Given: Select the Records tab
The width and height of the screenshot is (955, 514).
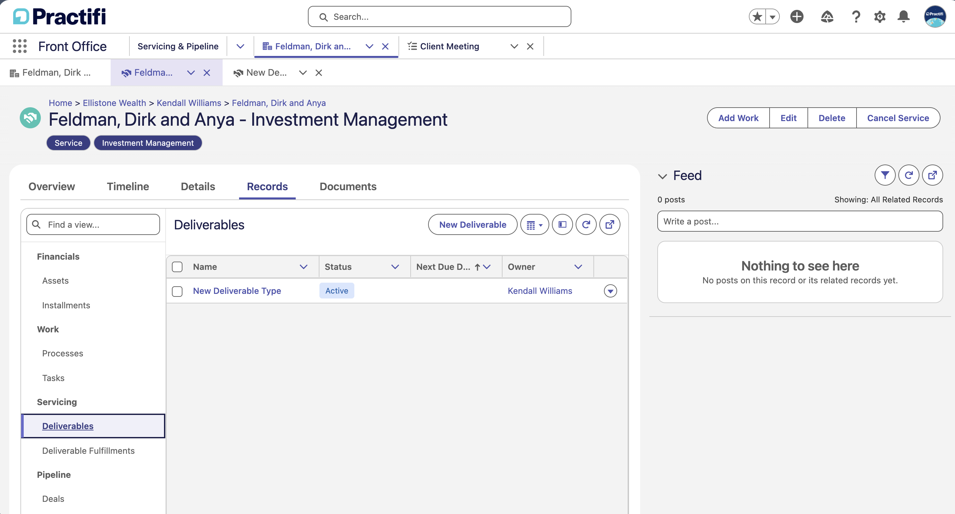Looking at the screenshot, I should [x=267, y=186].
